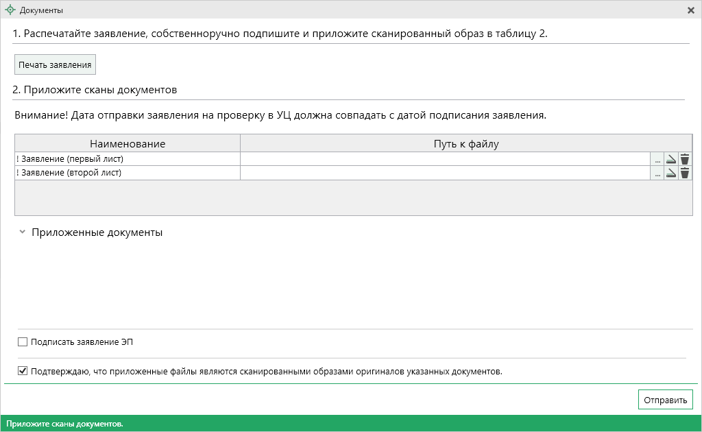Collapse the Приложенные документы section
This screenshot has width=702, height=432.
(23, 232)
